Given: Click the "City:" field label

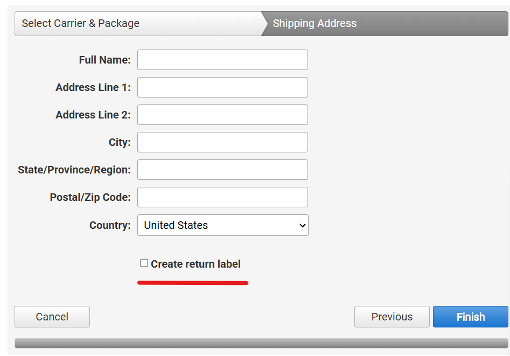Looking at the screenshot, I should point(120,142).
